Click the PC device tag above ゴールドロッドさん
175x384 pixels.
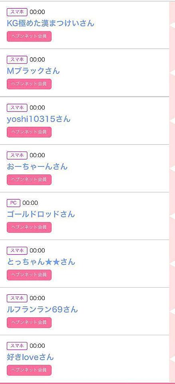[x=14, y=203]
